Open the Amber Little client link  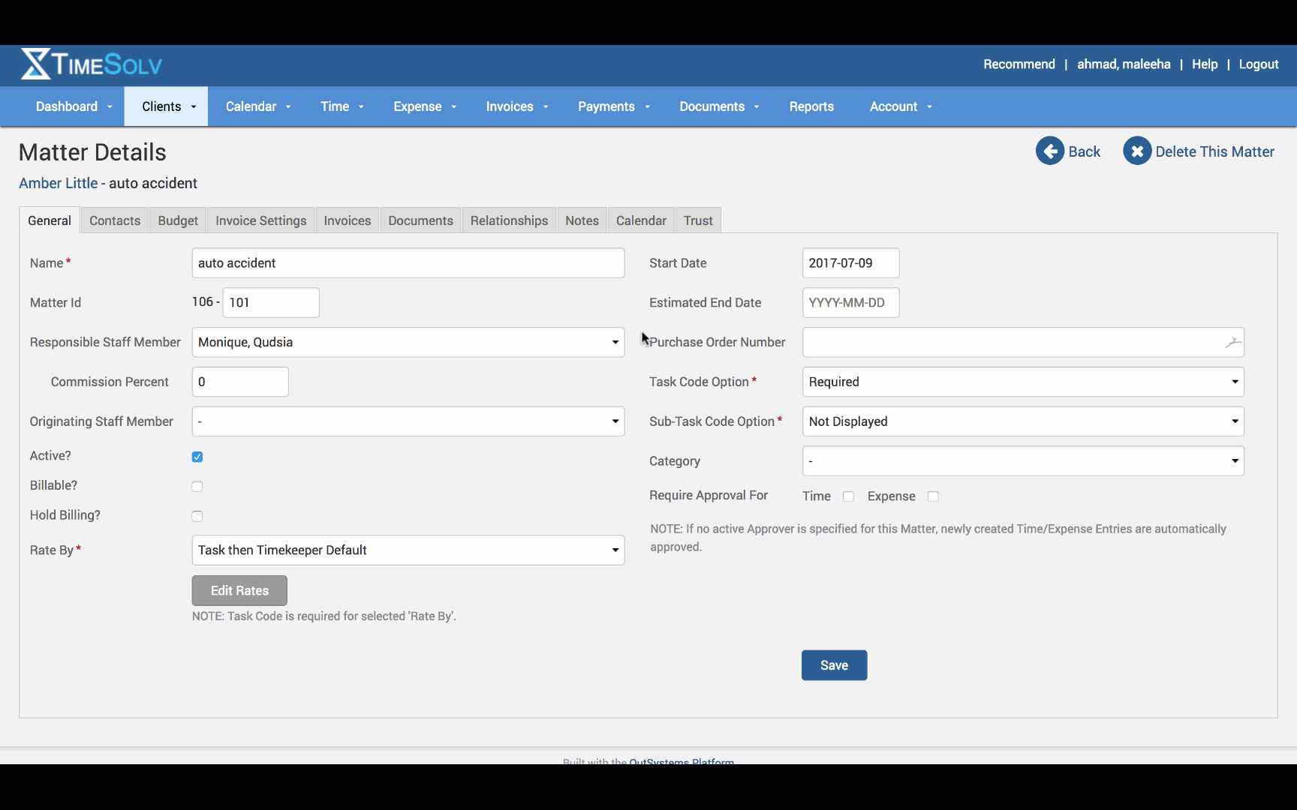click(x=59, y=184)
